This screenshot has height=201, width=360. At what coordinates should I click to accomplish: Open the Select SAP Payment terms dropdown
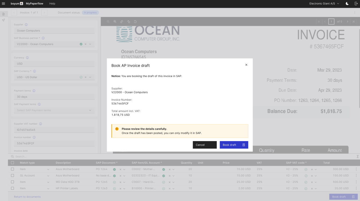54,110
